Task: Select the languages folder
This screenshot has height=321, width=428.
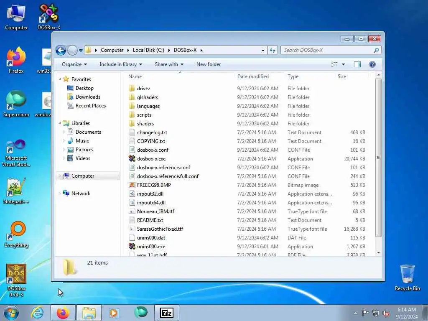Action: coord(148,106)
